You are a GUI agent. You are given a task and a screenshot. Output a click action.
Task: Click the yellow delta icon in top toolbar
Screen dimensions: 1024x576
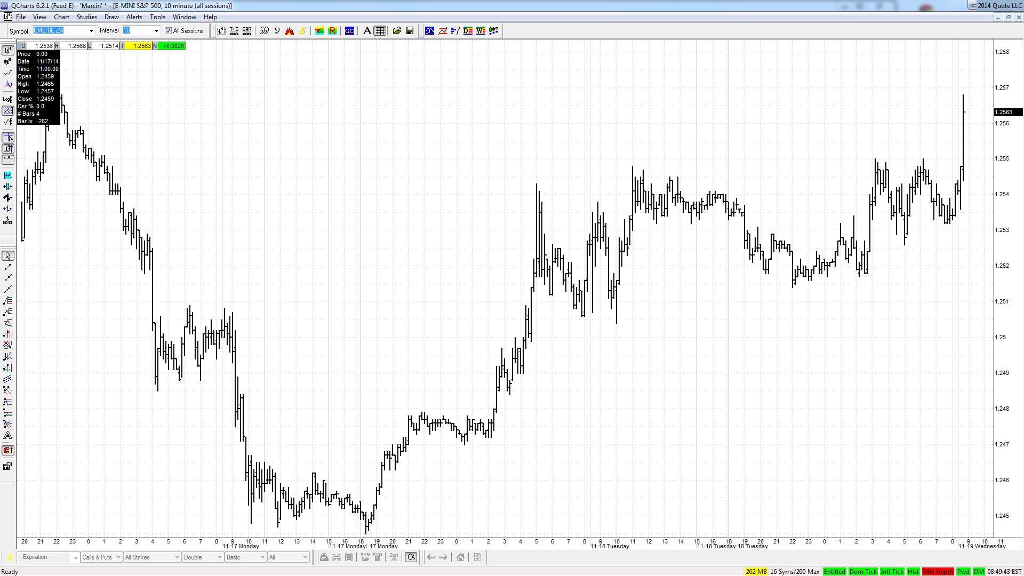(302, 31)
